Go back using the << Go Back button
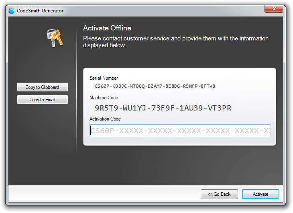 [219, 194]
